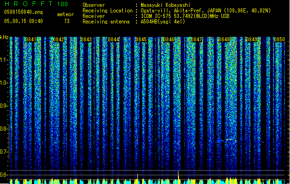This screenshot has height=184, width=290.
Task: Click the Ogata-vill. Akita-Pref. JAPAN location text
Action: [206, 11]
